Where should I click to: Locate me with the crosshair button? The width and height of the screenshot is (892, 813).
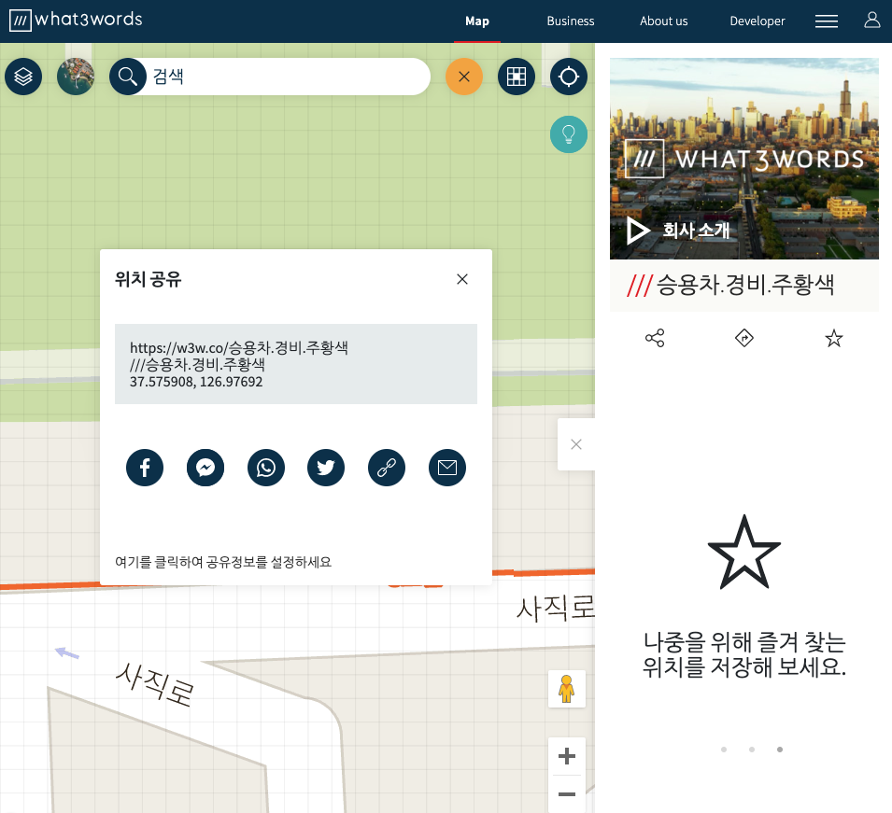[x=569, y=77]
